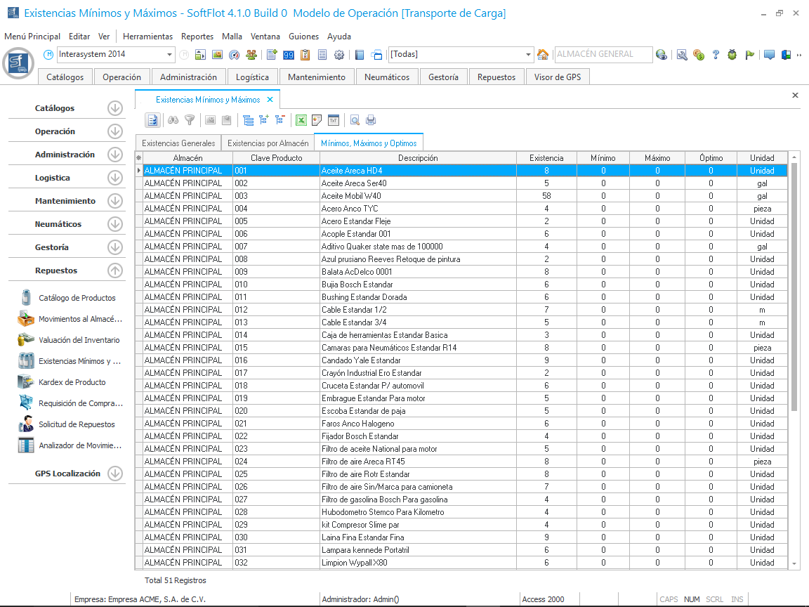The image size is (809, 607).
Task: Collapse the Repuestos sidebar section
Action: tap(115, 270)
